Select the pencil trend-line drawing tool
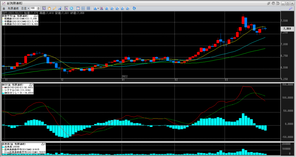Viewport: 296px width, 157px height. point(54,8)
